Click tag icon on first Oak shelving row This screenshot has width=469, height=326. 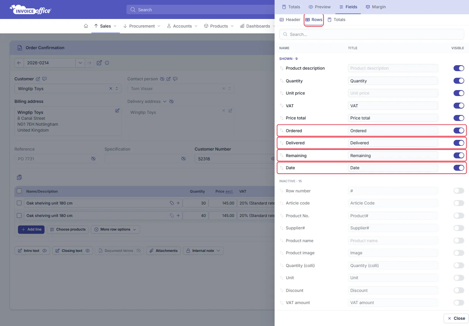point(172,203)
